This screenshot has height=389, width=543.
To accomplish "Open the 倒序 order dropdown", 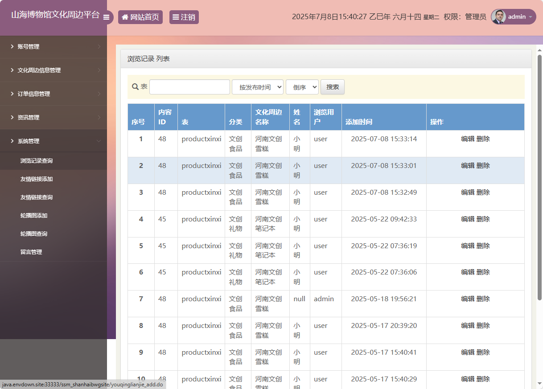I will [x=302, y=87].
